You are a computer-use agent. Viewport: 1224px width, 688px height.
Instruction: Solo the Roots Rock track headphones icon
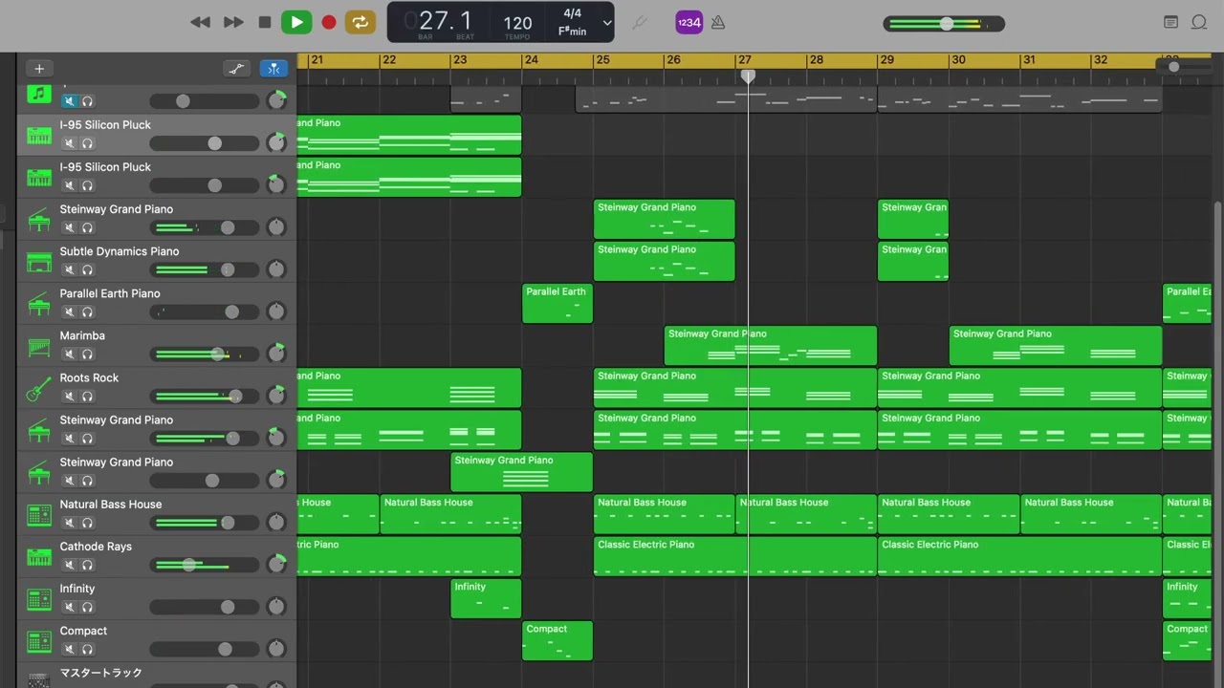click(87, 396)
